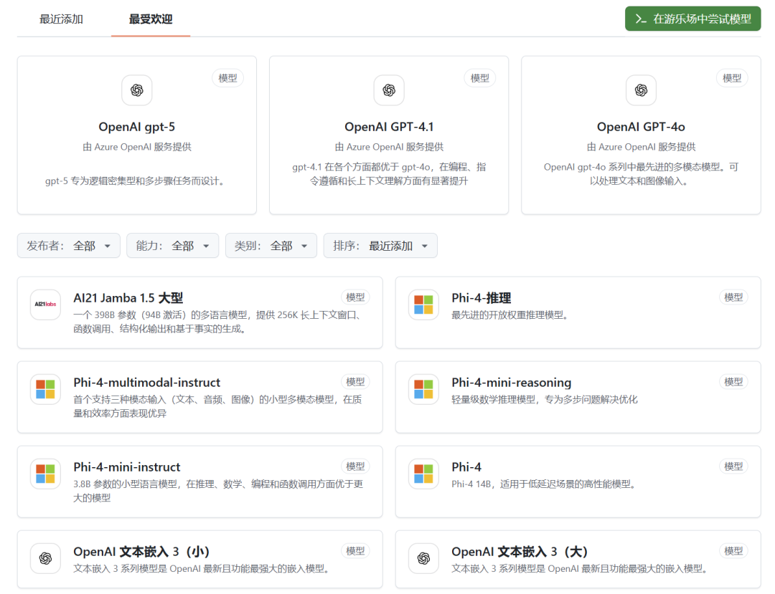Click Microsoft logo beside Phi-4-mini-reasoning
775x594 pixels.
point(423,389)
